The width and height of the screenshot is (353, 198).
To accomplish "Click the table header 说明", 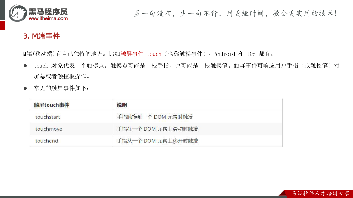I will [122, 105].
